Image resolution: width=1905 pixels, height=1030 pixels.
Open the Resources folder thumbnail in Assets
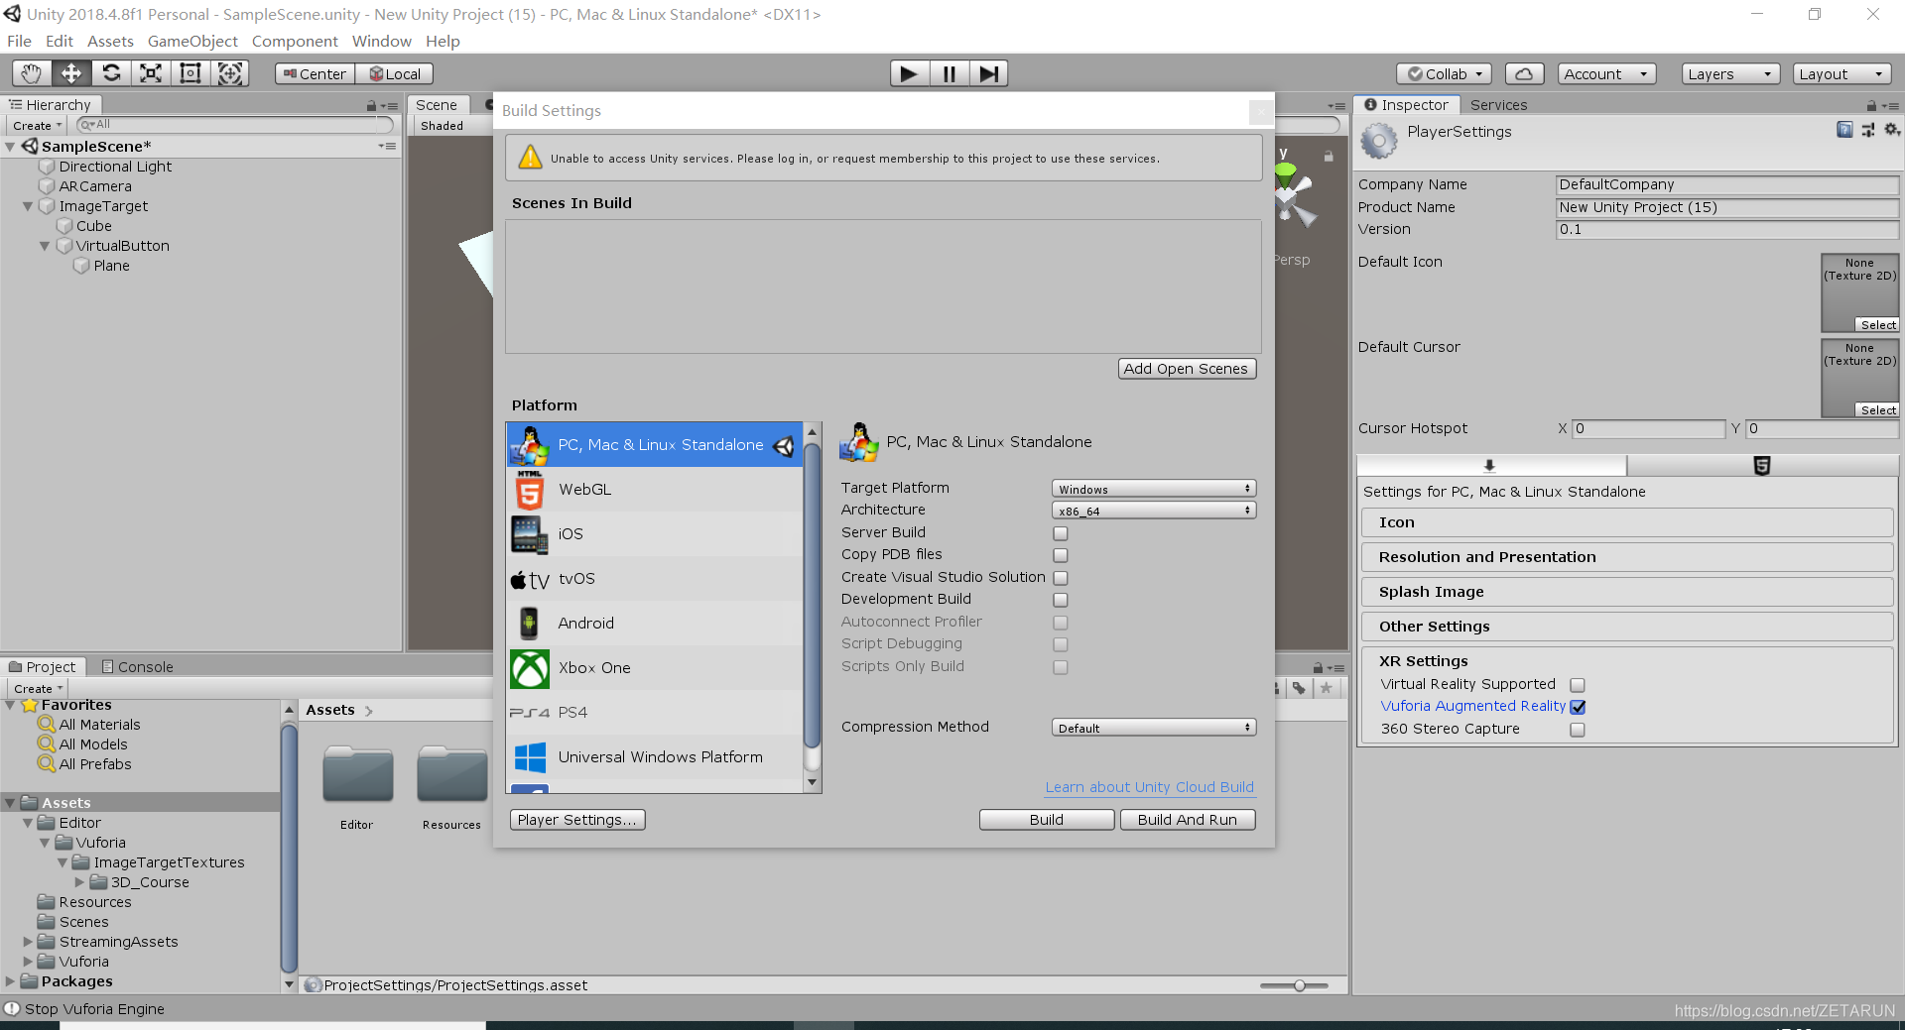tap(452, 774)
